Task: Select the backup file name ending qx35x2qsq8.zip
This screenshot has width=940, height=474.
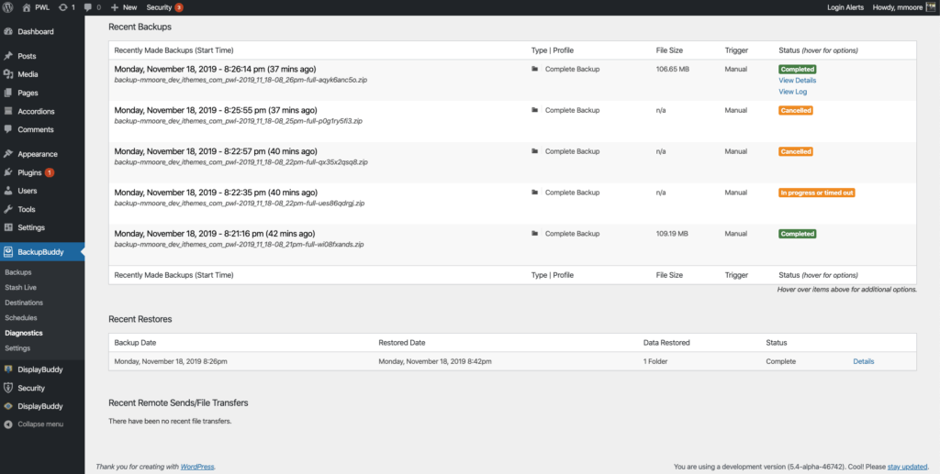Action: pyautogui.click(x=241, y=161)
